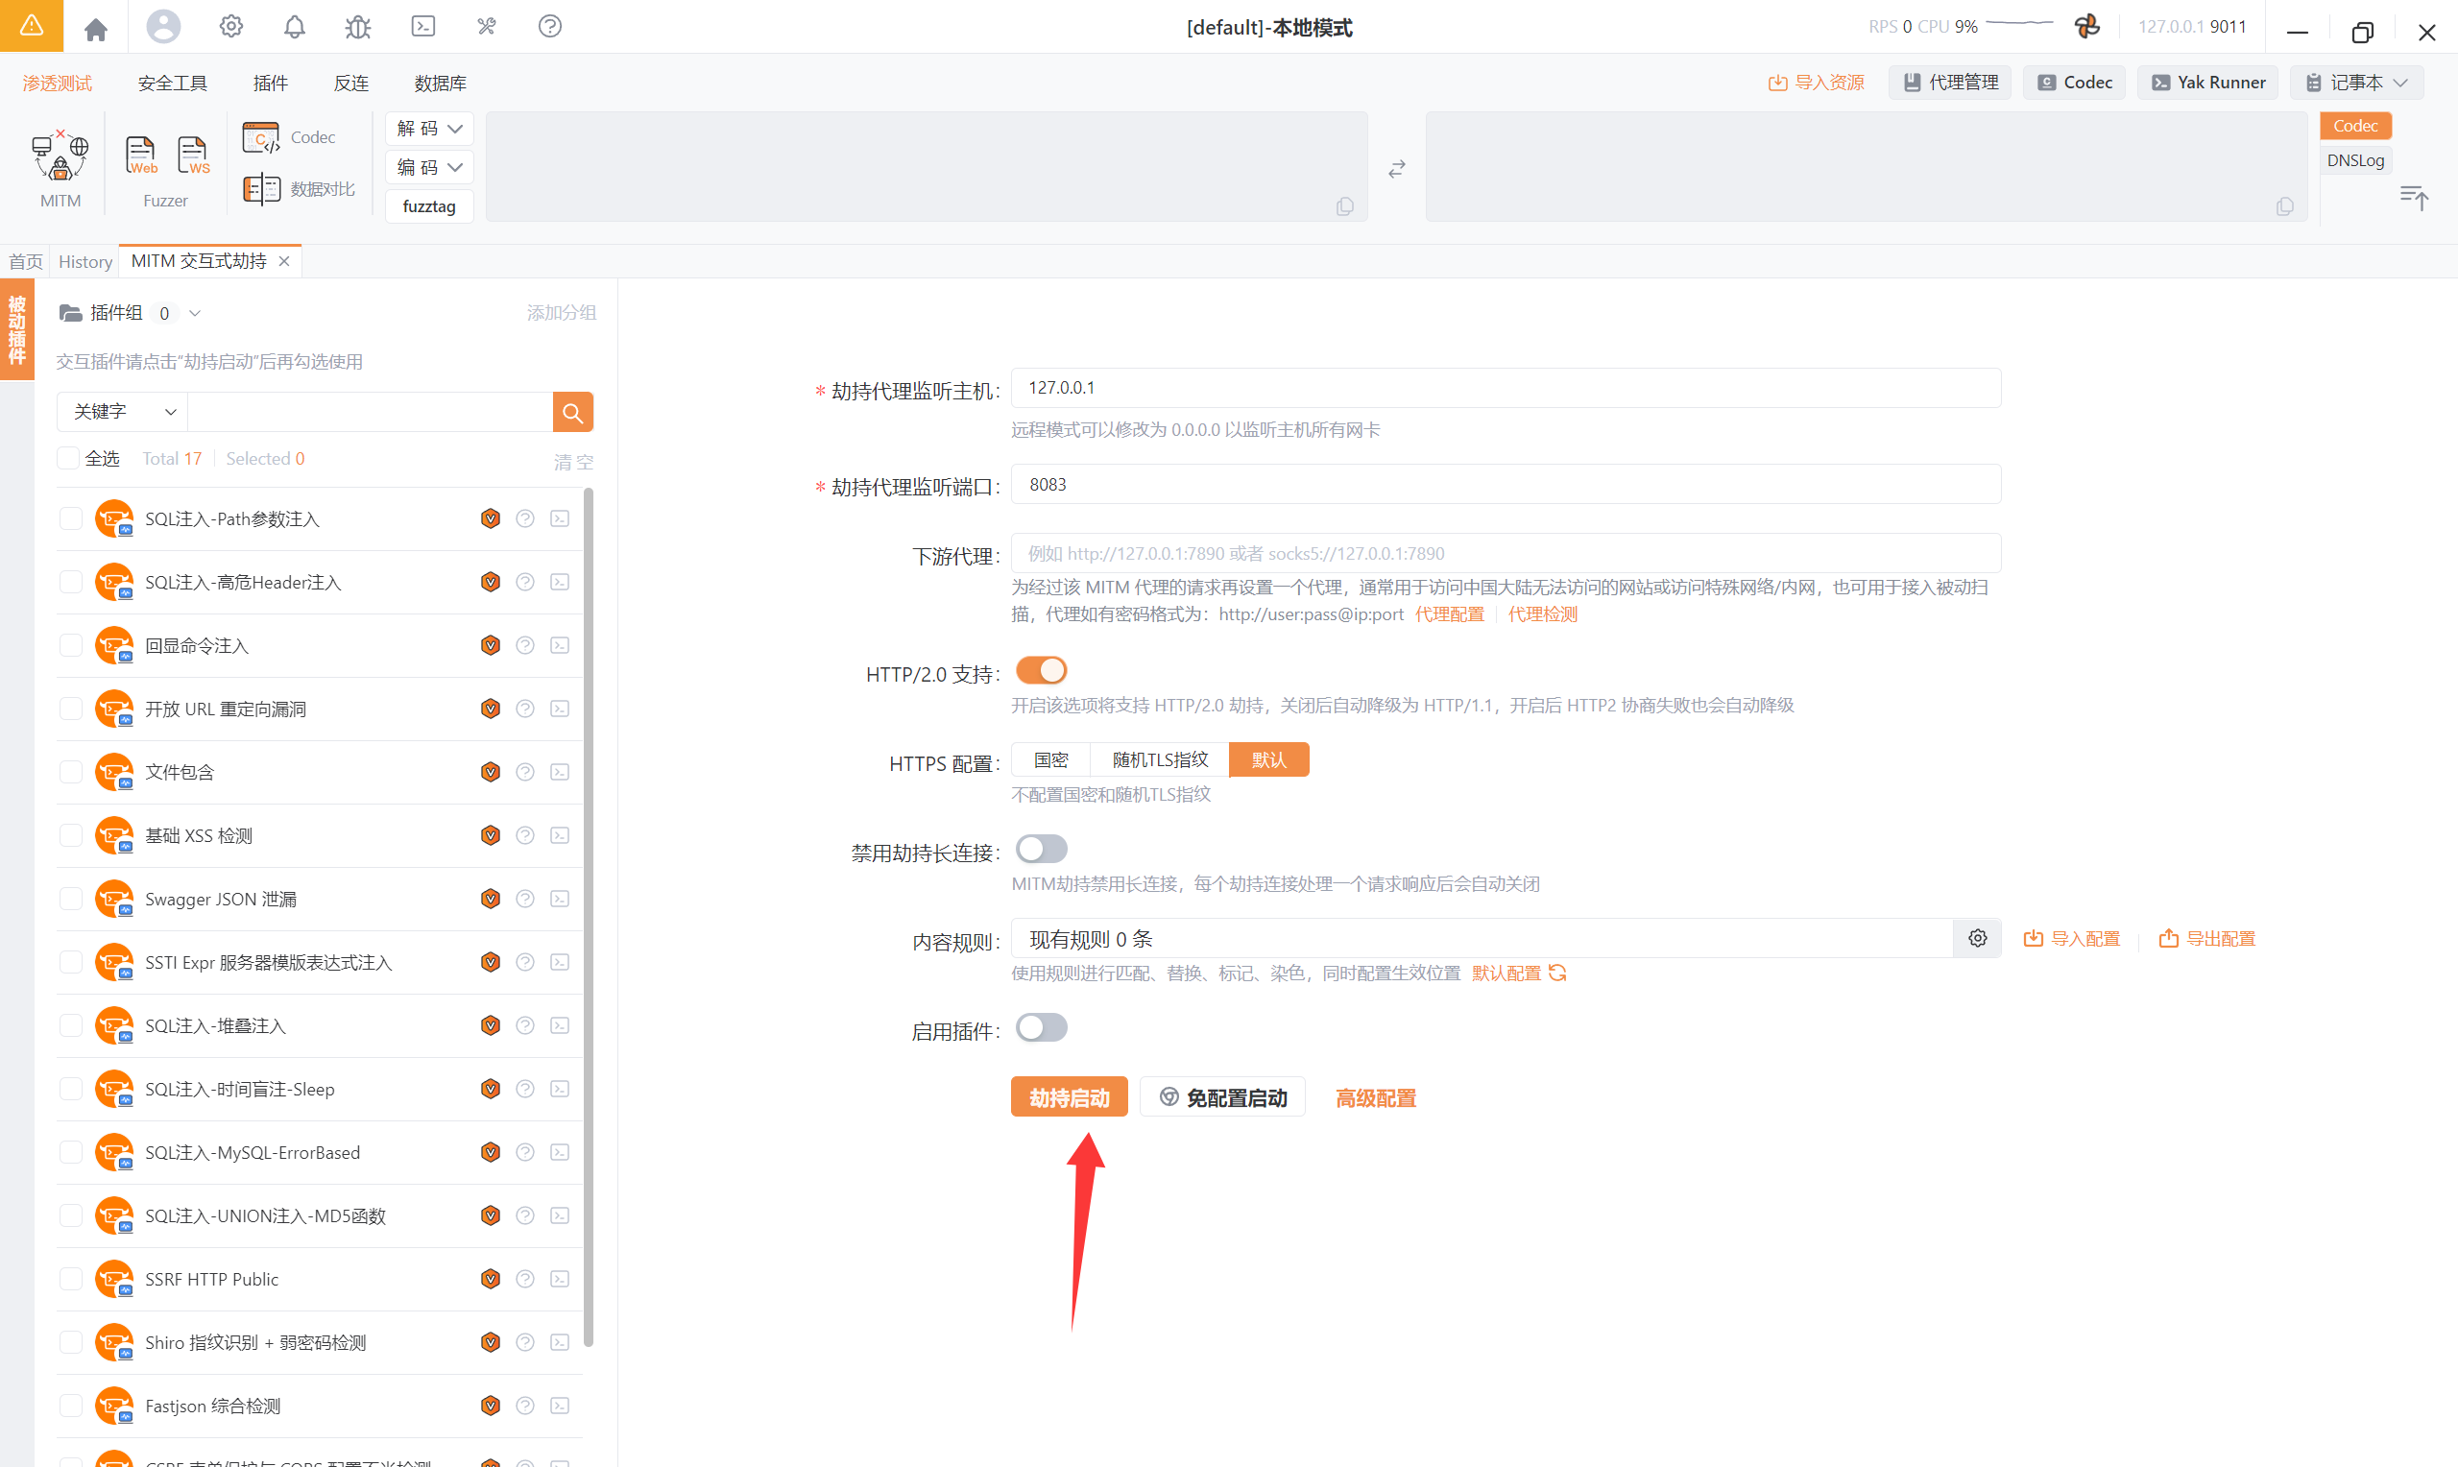Open the WebSocket Fuzzer icon
The image size is (2458, 1467).
coord(194,156)
